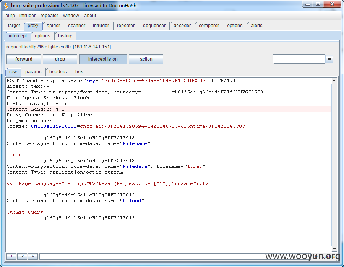Click the 'Accept: text/*' header line
The width and height of the screenshot is (344, 267).
pyautogui.click(x=28, y=86)
